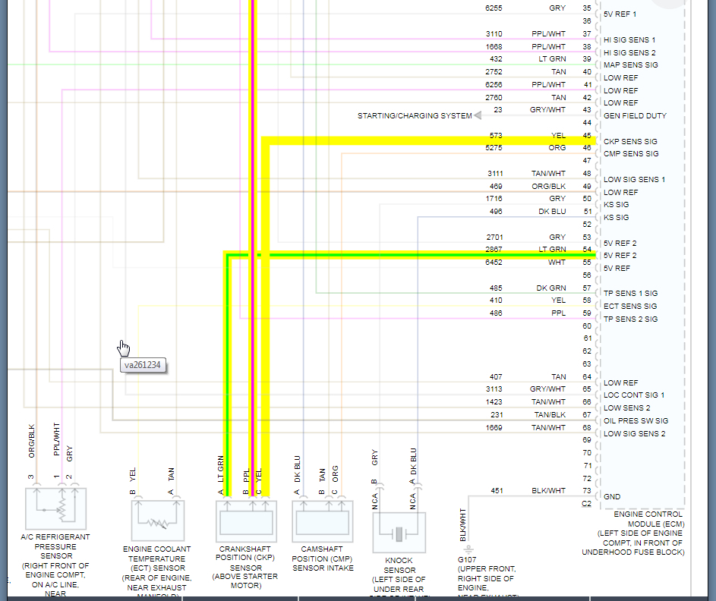Click the G107 ground symbol
Viewport: 716px width, 601px height.
pyautogui.click(x=468, y=549)
